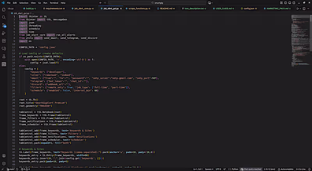Viewport: 312px width, 171px height.
Task: Open the Source Control view
Action: [4, 25]
